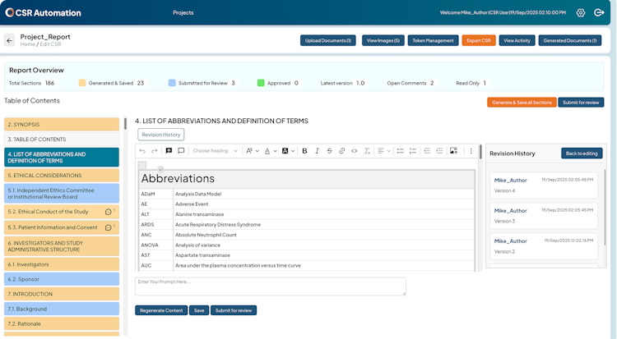
Task: Decrease indent of the text
Action: (x=427, y=151)
